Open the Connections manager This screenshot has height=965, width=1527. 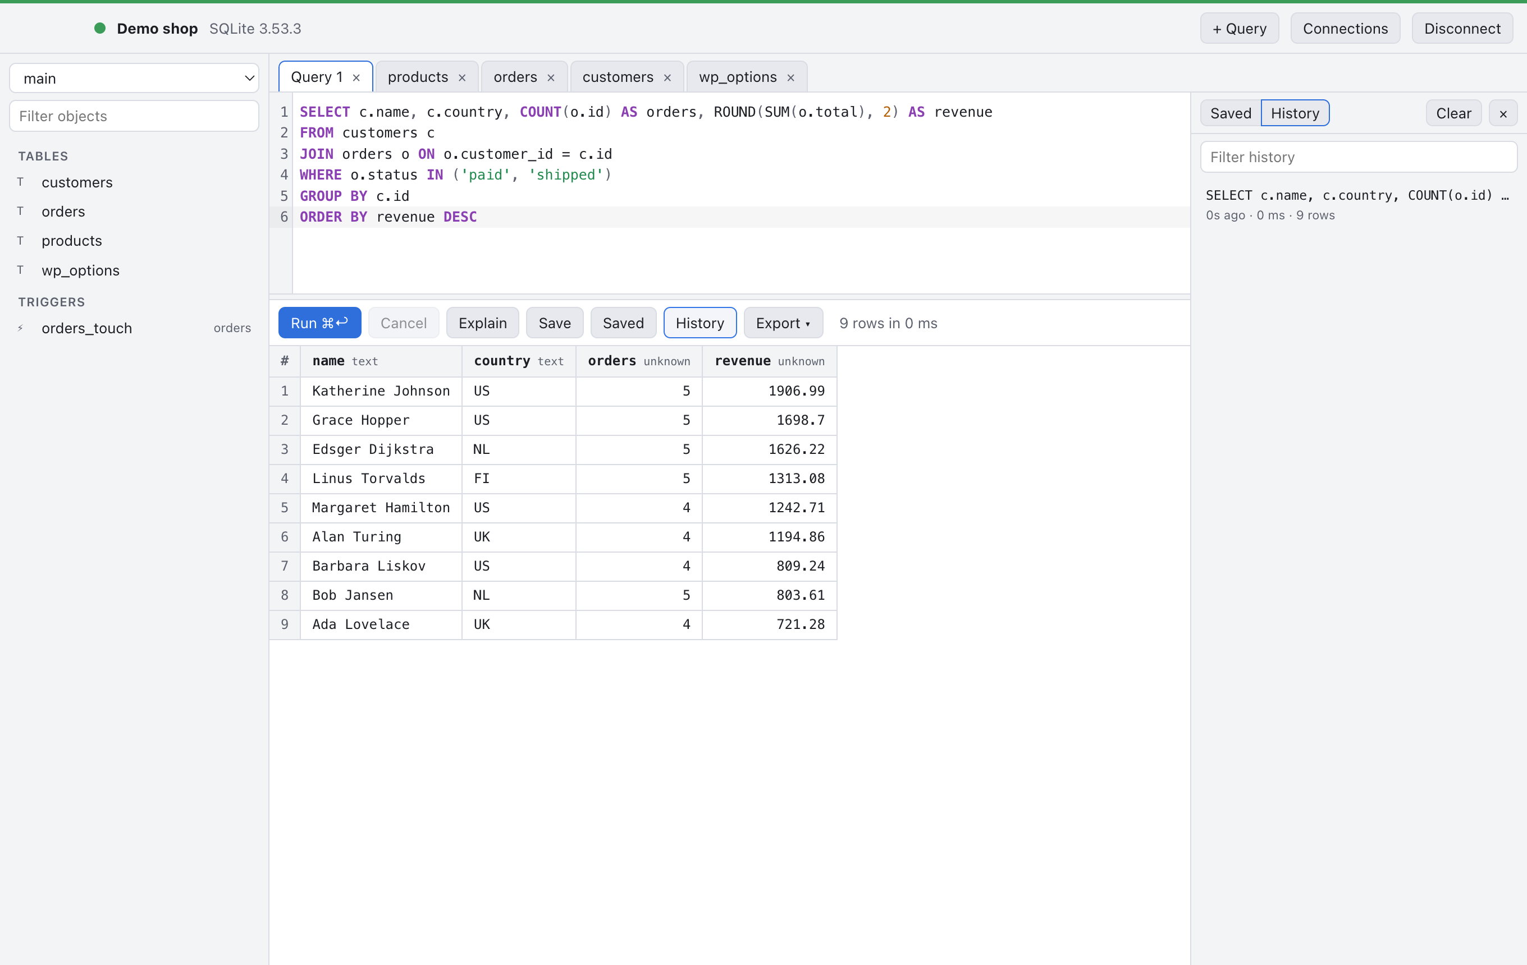click(x=1345, y=29)
